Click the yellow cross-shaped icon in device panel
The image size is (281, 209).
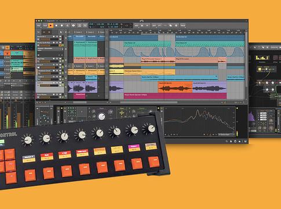coord(122,113)
